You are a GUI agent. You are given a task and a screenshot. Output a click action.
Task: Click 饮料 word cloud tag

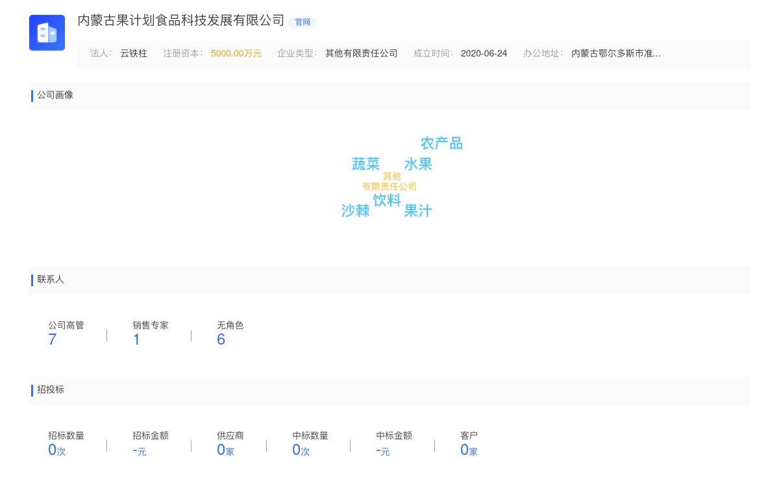387,201
